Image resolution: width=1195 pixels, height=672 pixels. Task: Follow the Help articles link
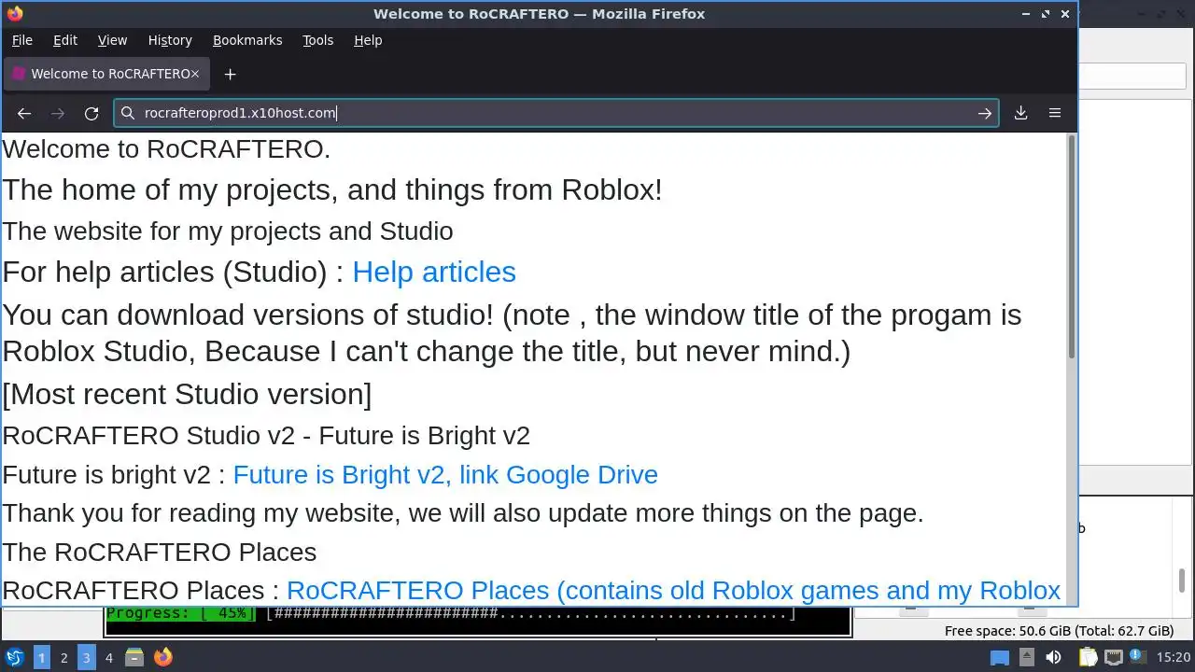[x=434, y=272]
